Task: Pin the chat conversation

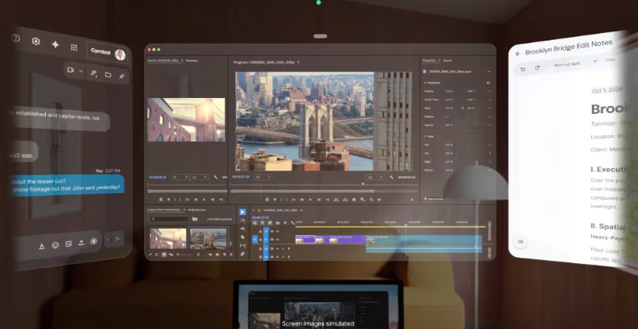Action: tap(121, 76)
